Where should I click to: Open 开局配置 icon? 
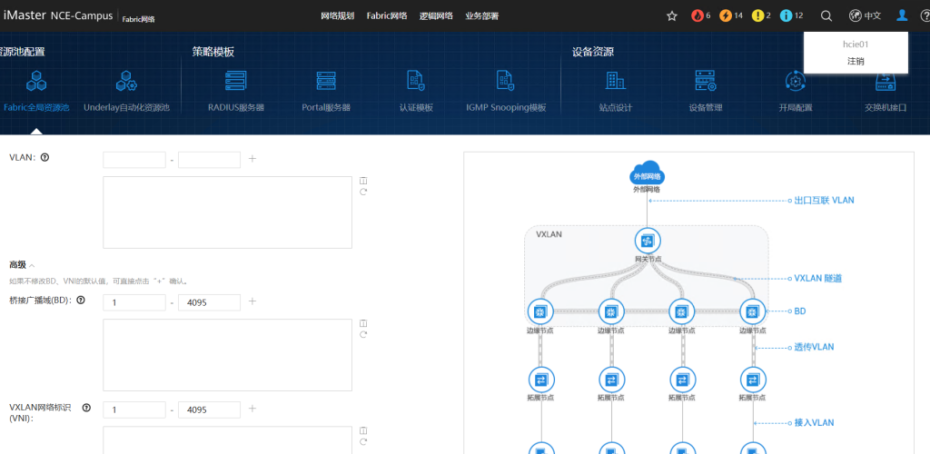tap(796, 82)
